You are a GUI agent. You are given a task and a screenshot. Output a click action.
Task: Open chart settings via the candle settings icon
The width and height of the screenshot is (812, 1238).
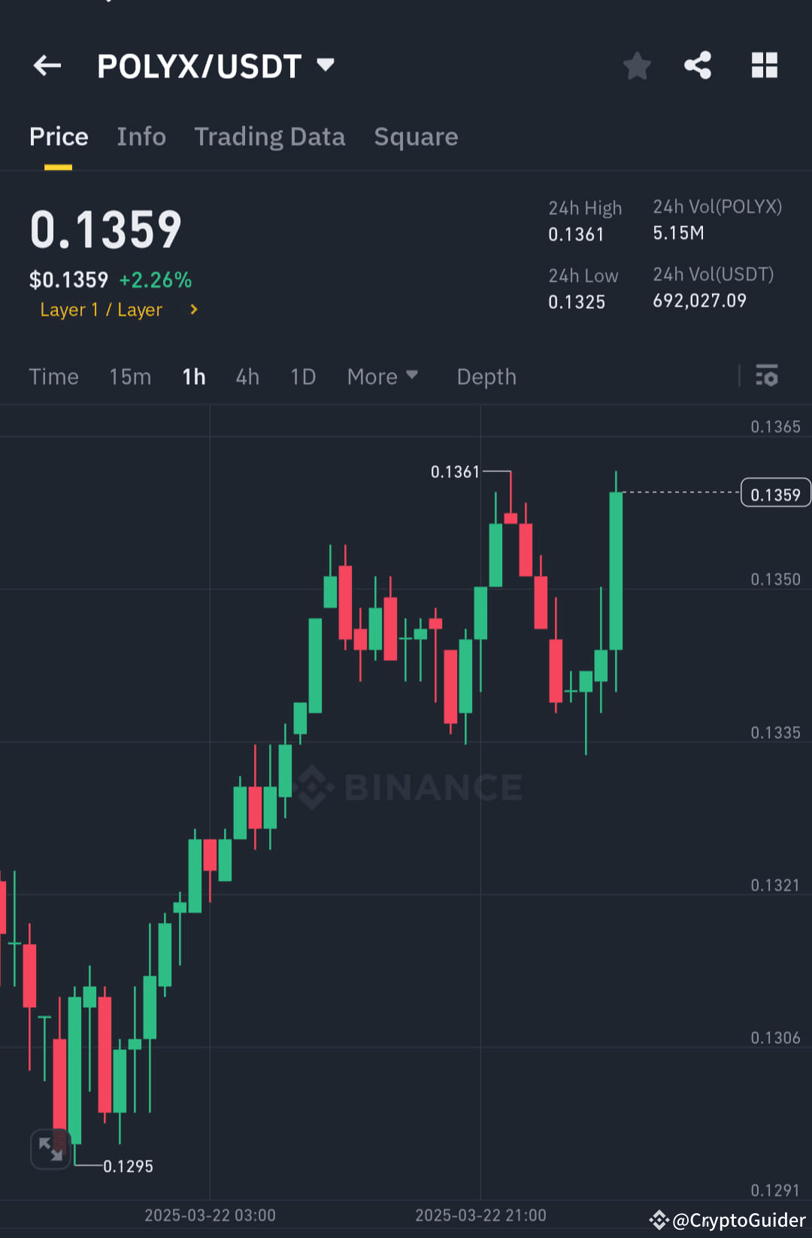click(767, 377)
